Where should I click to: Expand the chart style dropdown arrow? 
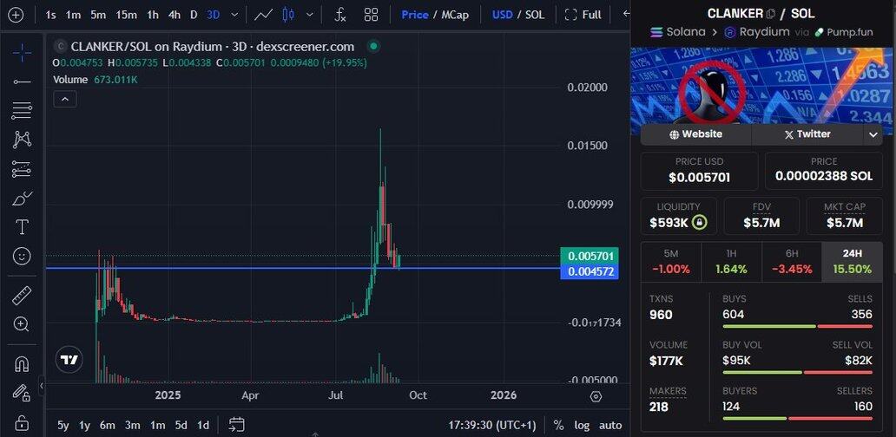coord(310,14)
